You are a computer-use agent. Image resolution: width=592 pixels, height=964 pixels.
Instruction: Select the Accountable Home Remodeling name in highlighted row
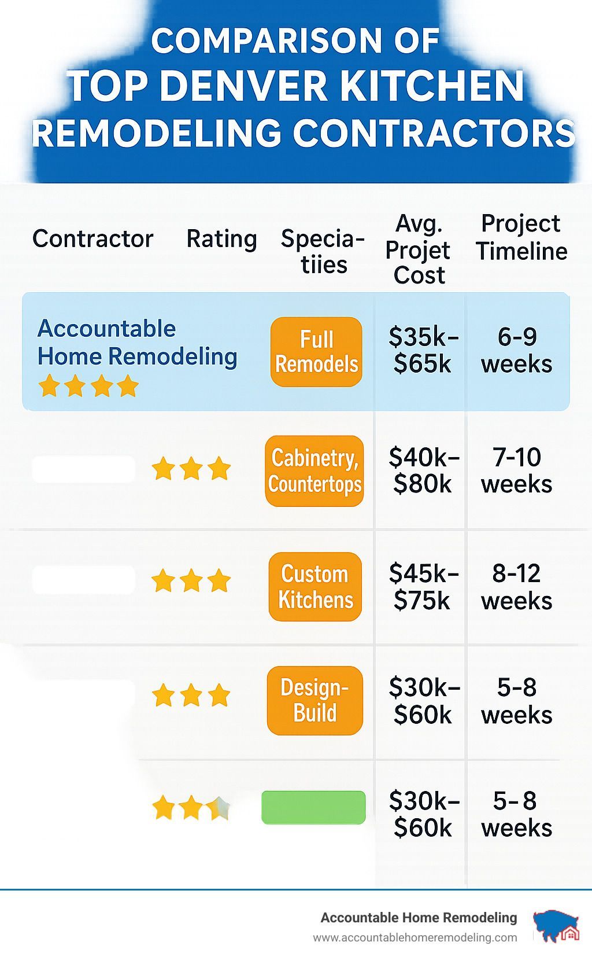[137, 343]
